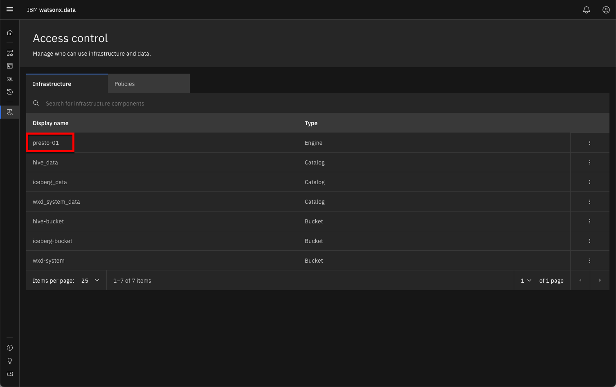This screenshot has width=616, height=387.
Task: Open the user profile icon
Action: coord(606,10)
